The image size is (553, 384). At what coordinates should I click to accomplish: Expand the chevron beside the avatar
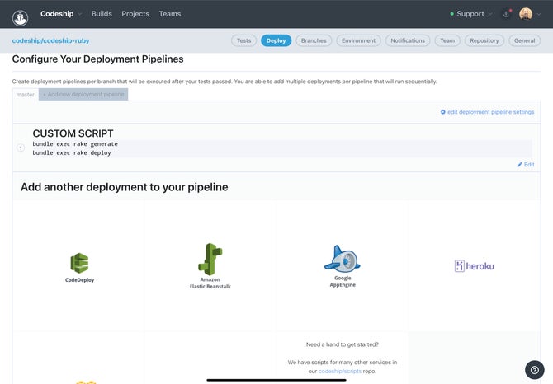(x=539, y=15)
